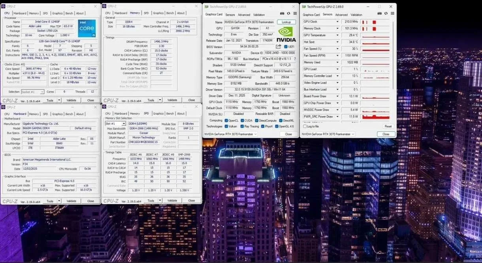Viewport: 482px width, 263px height.
Task: Click screenshot camera icon in GPU-Z Sensors window
Action: 380,14
